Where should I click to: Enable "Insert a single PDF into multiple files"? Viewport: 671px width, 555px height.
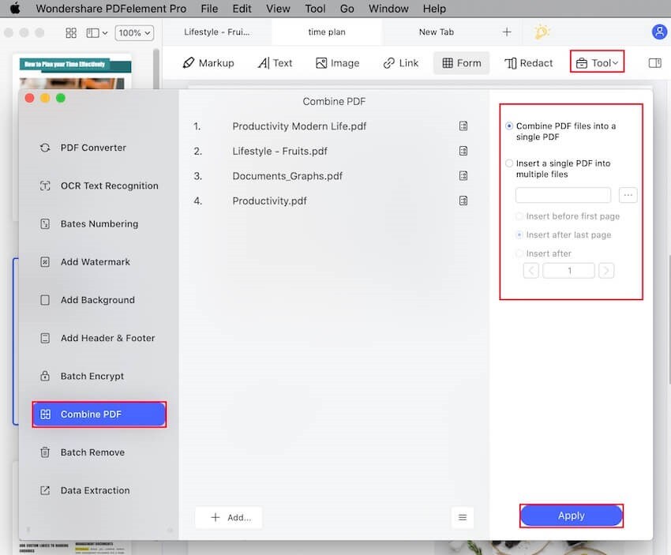tap(510, 163)
